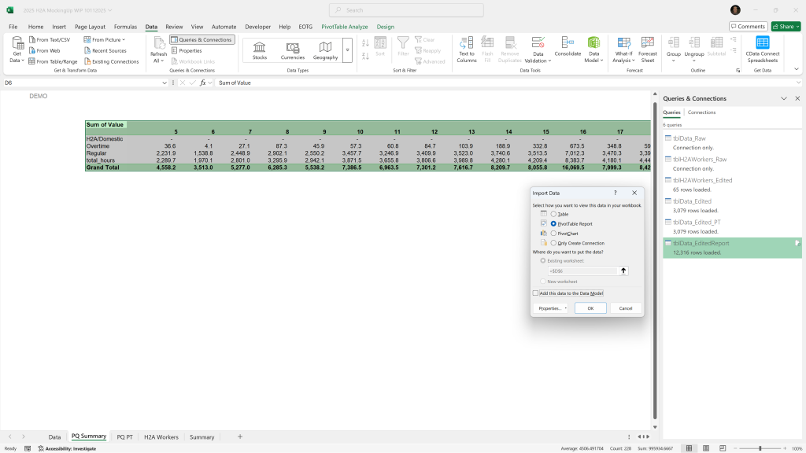Toggle the Queries & Connections pane button
The image size is (806, 453).
[x=202, y=39]
